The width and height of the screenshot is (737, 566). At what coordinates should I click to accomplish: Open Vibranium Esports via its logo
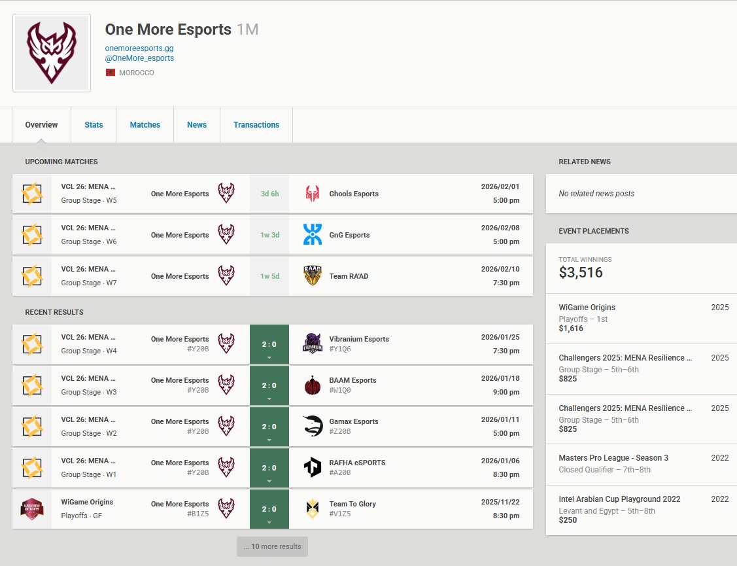pyautogui.click(x=312, y=343)
